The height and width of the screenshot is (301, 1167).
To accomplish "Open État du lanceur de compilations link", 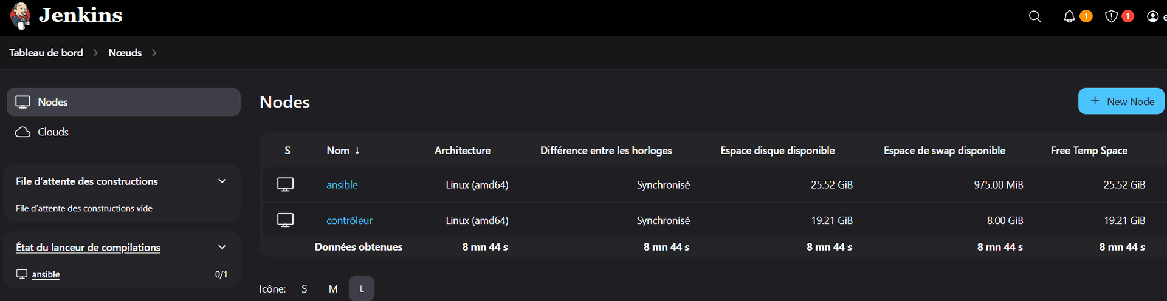I will [x=88, y=247].
